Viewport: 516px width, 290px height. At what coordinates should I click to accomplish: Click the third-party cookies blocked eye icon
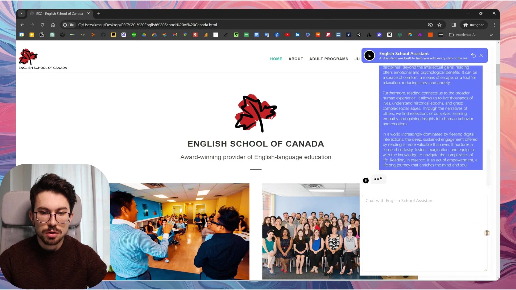(x=430, y=25)
